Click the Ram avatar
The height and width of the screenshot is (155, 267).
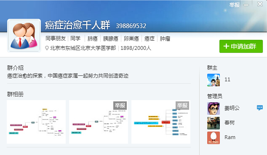pos(214,138)
